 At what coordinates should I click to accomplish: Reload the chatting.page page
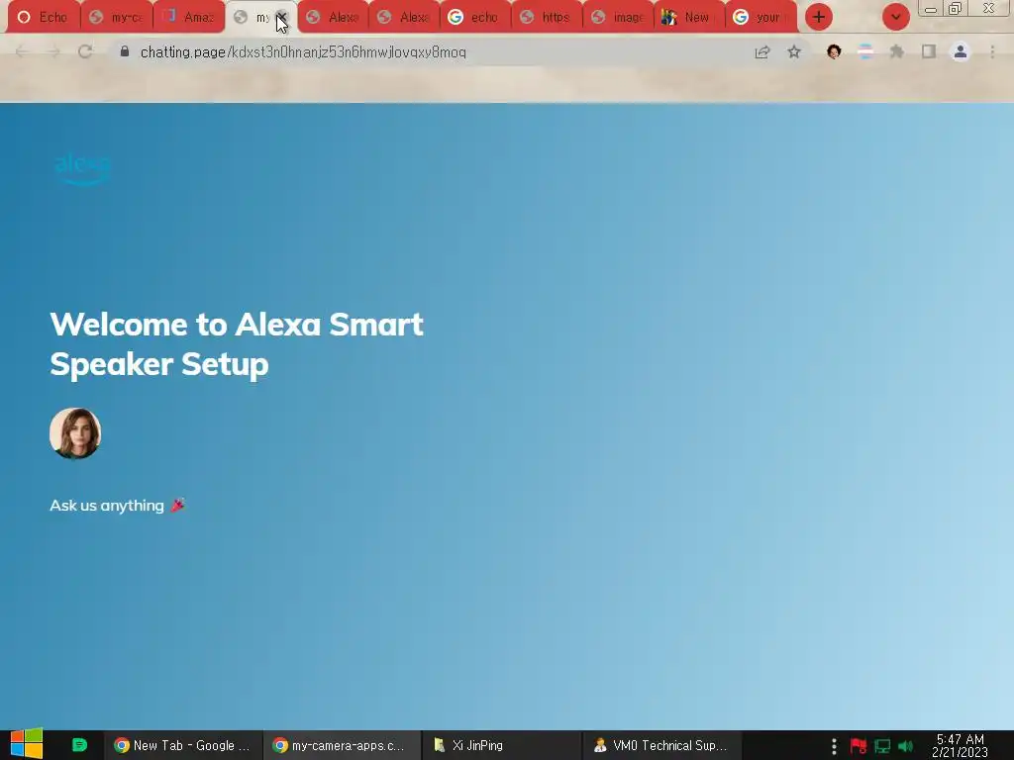click(85, 52)
